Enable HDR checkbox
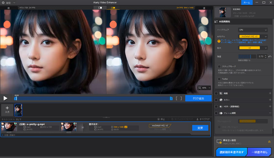This screenshot has height=158, width=274. coord(216,107)
